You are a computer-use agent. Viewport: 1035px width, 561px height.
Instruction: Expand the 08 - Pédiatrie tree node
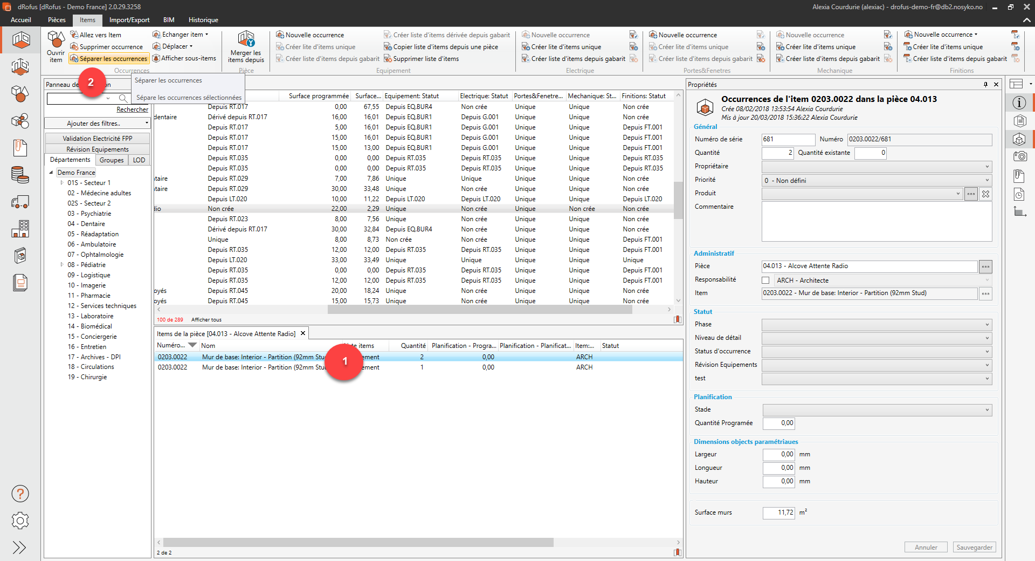point(61,265)
